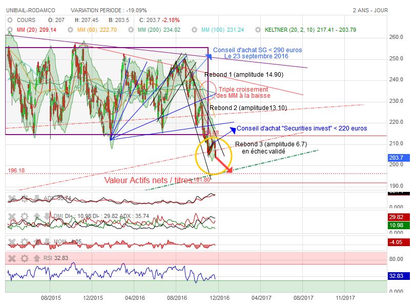
Task: Click the 190.0 price axis label
Action: [x=396, y=186]
